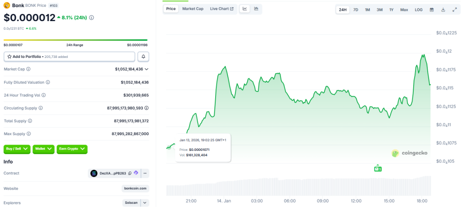Download chart data with the download icon
Screen dimensions: 461x207
click(443, 9)
